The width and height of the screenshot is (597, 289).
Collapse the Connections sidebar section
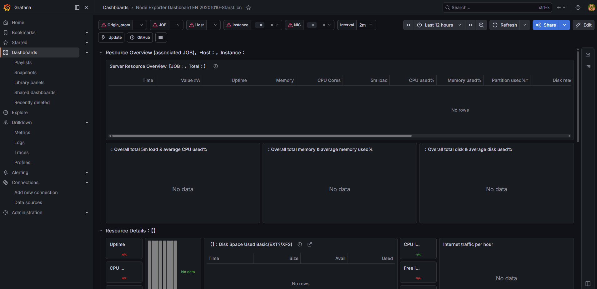[87, 182]
